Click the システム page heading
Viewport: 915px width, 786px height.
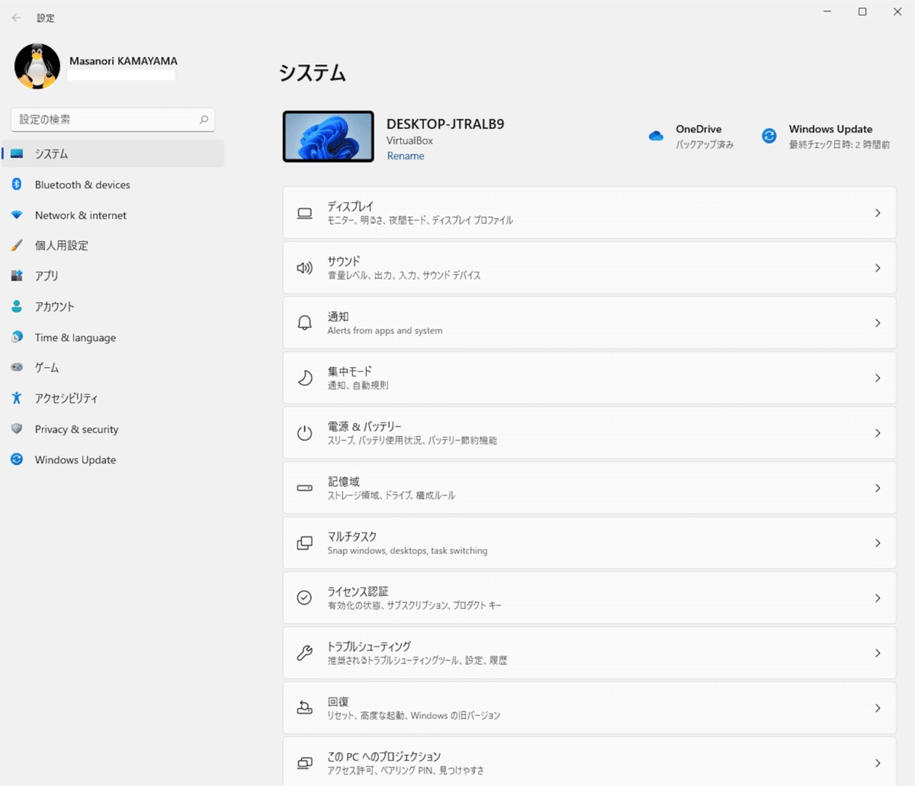click(313, 73)
